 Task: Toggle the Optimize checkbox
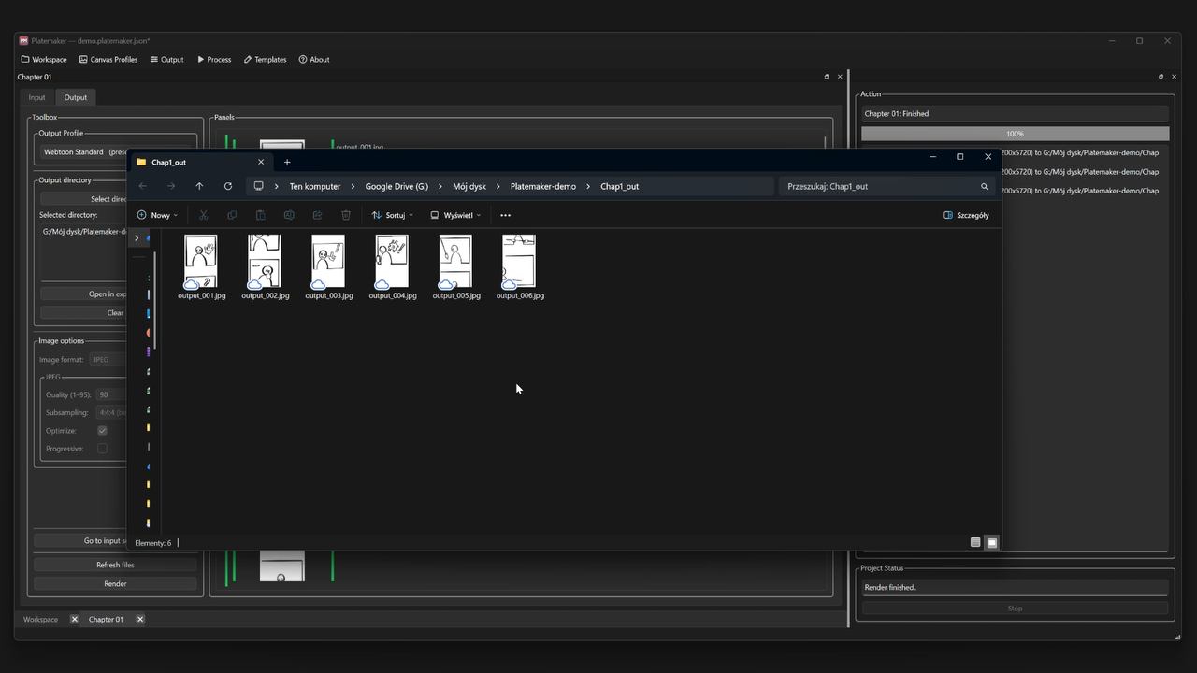(x=102, y=431)
